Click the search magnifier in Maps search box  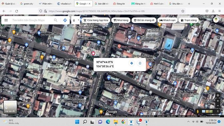(56, 20)
